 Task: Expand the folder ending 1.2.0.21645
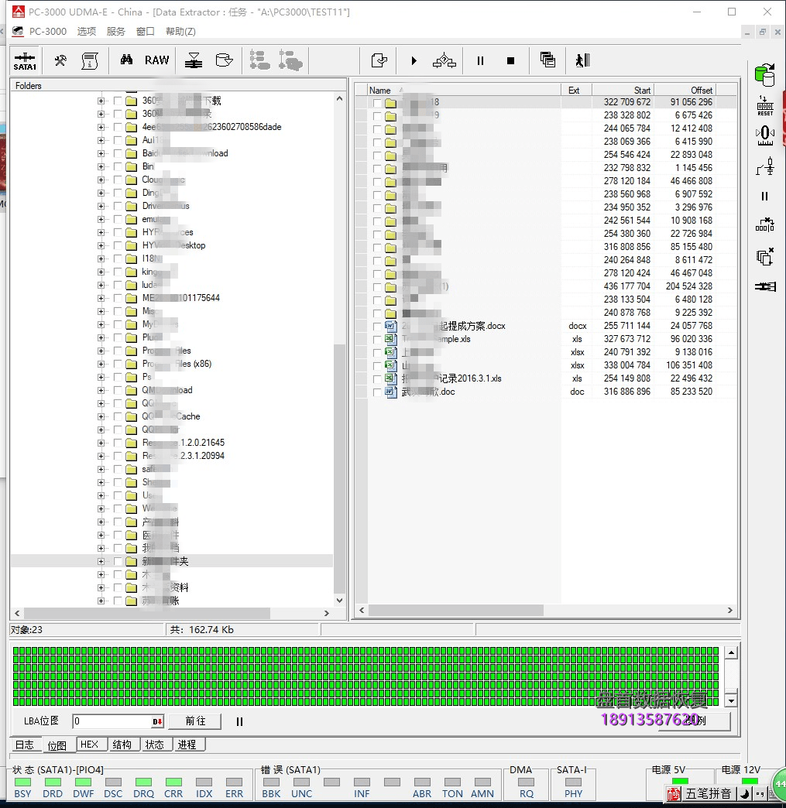[101, 443]
